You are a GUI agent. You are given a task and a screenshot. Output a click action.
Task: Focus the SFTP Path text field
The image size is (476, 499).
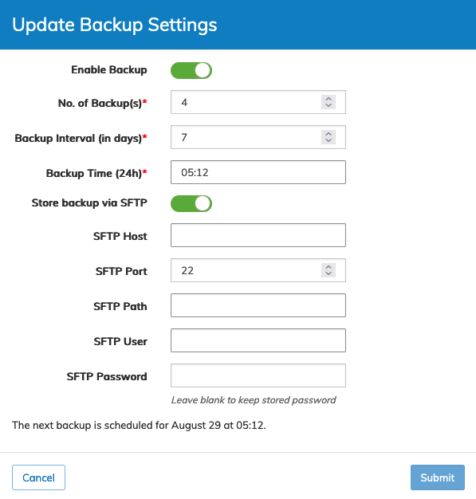coord(258,305)
